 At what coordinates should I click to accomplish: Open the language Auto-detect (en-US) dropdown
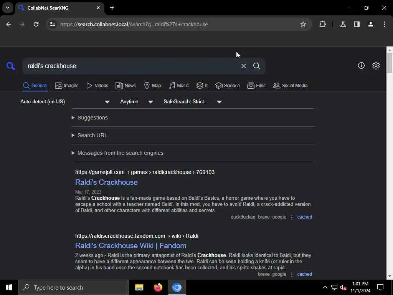click(x=65, y=101)
